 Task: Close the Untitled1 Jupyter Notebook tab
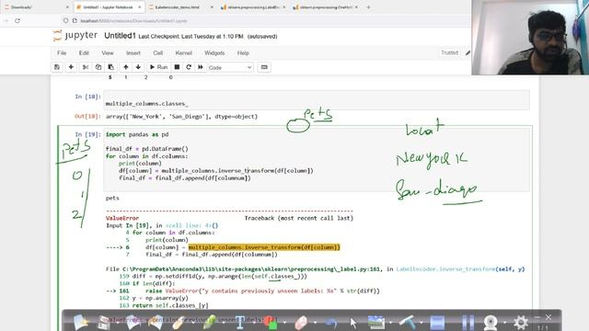click(x=139, y=7)
